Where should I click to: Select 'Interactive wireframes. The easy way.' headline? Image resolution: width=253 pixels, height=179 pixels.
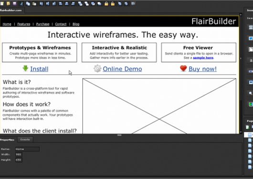pyautogui.click(x=123, y=35)
